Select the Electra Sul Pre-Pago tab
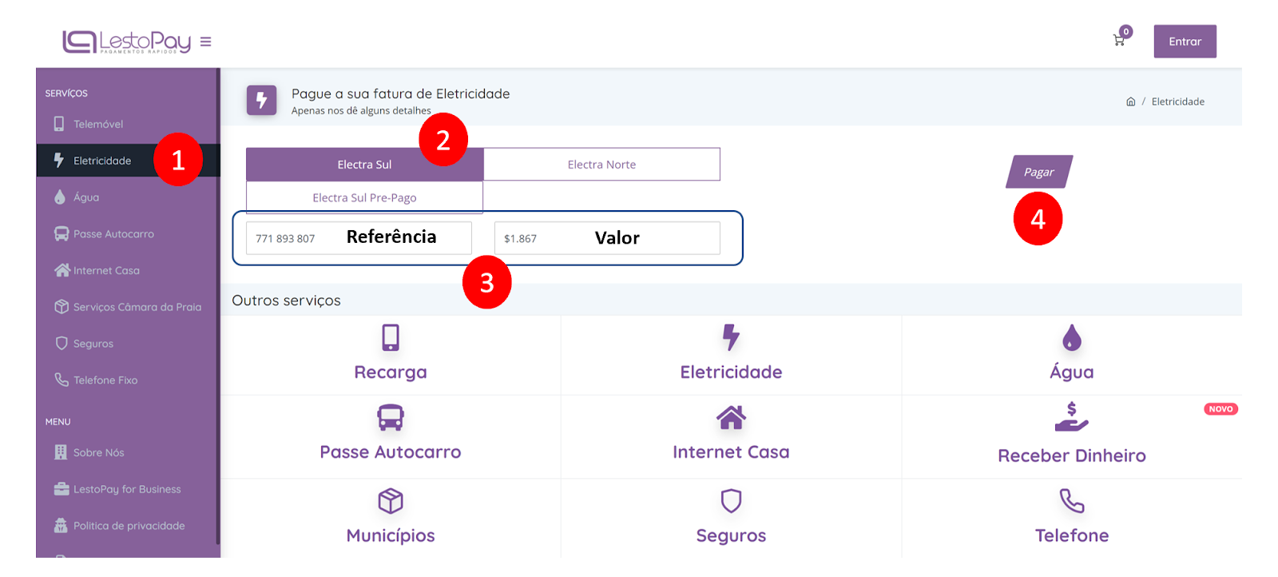Image resolution: width=1278 pixels, height=577 pixels. click(x=364, y=197)
